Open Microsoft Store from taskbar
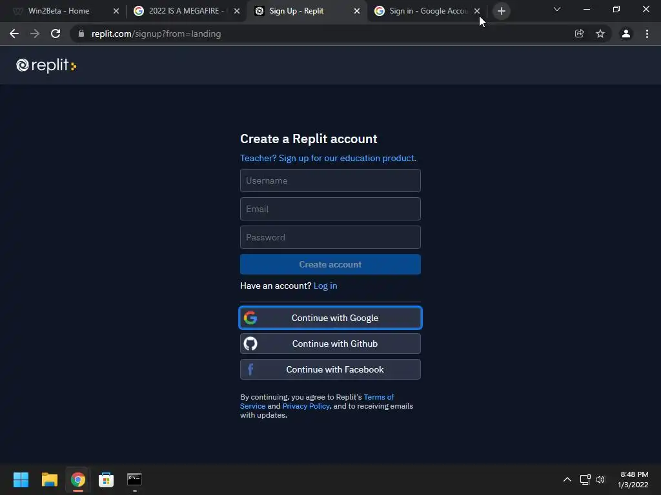The image size is (661, 495). pos(106,480)
